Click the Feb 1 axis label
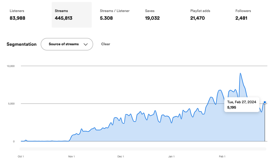The image size is (275, 162). coord(222,156)
